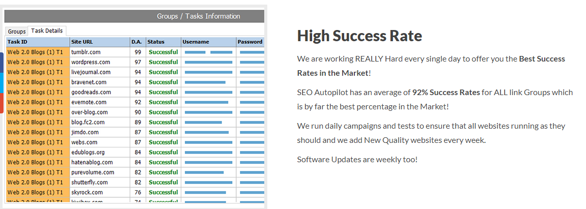
Task: Click the D.A. column header
Action: click(137, 42)
